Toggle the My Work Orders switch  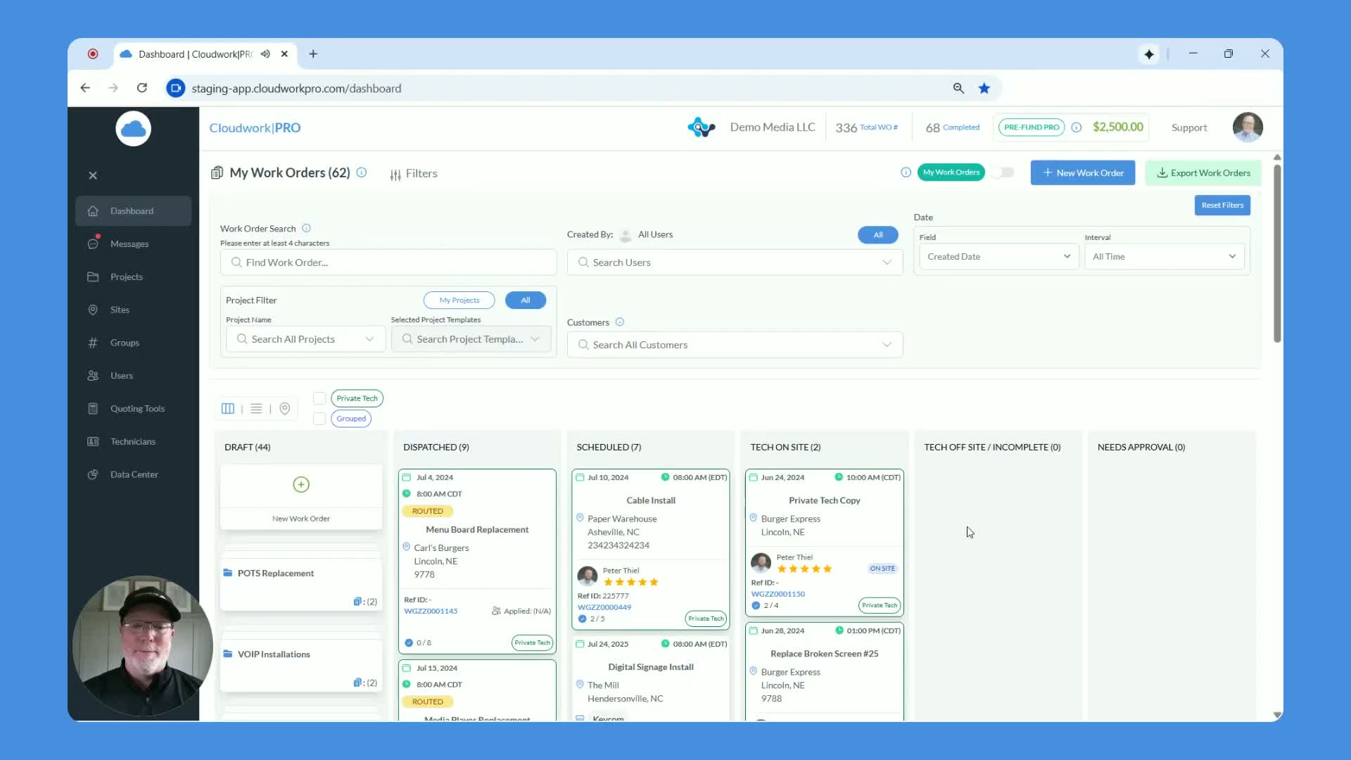[1003, 172]
